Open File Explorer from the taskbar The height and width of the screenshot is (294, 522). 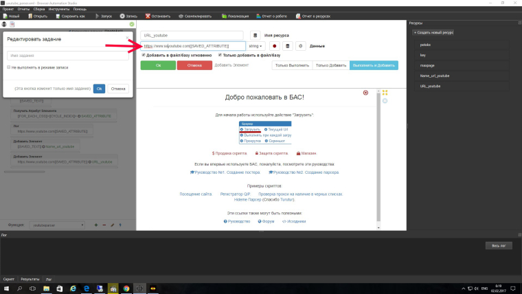(46, 289)
